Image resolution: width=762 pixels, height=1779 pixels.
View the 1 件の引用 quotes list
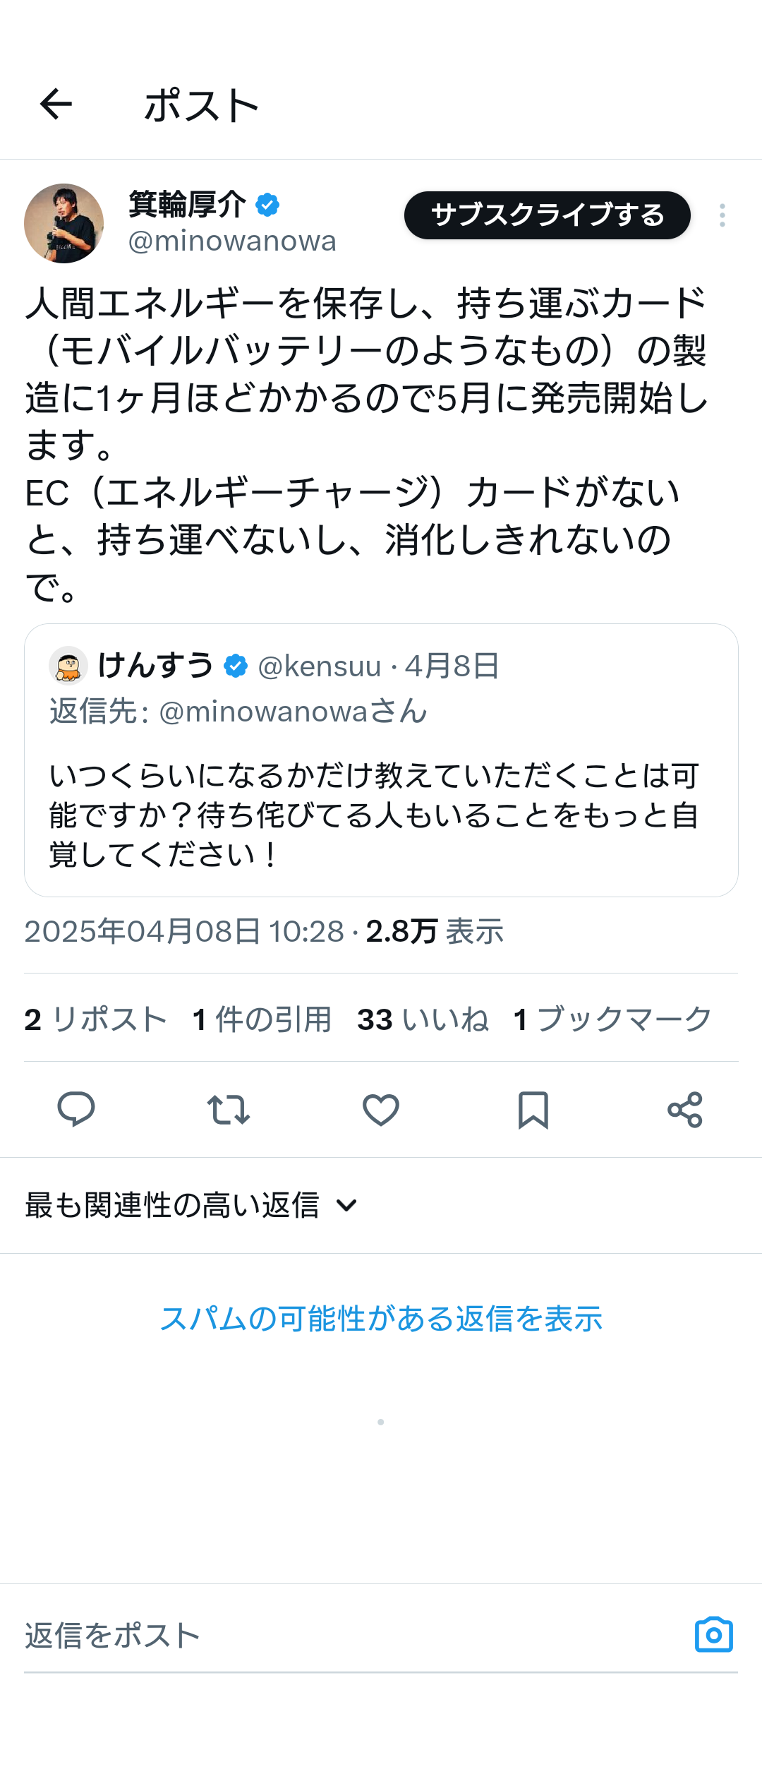(x=262, y=1019)
